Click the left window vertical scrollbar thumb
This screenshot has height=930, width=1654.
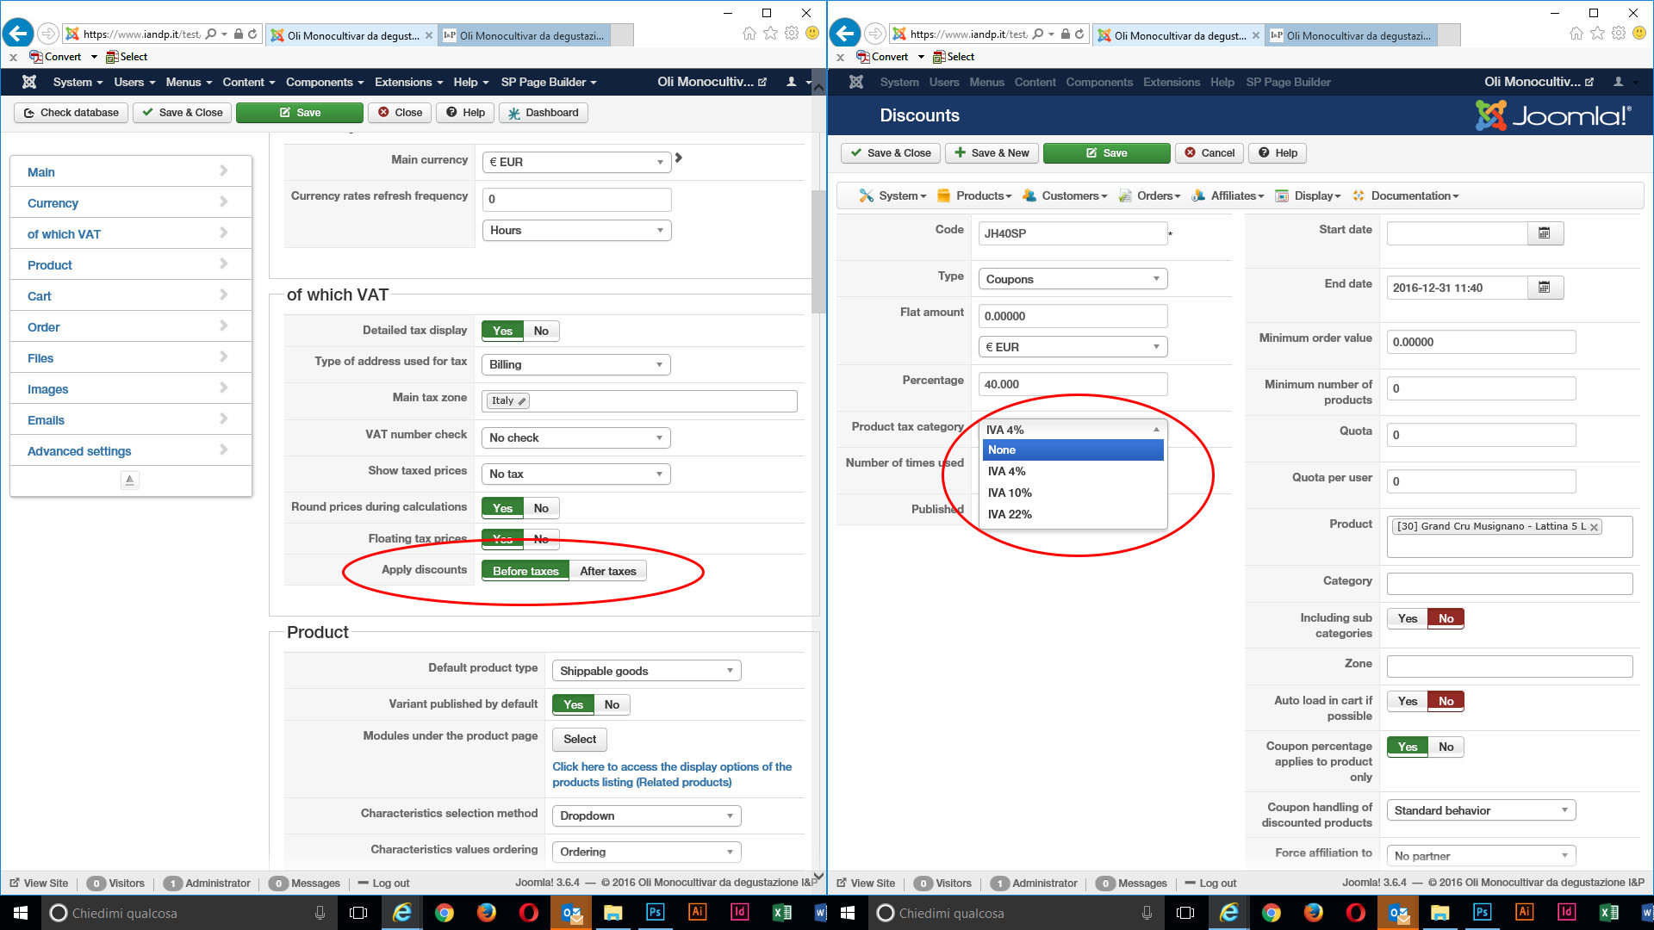[818, 250]
